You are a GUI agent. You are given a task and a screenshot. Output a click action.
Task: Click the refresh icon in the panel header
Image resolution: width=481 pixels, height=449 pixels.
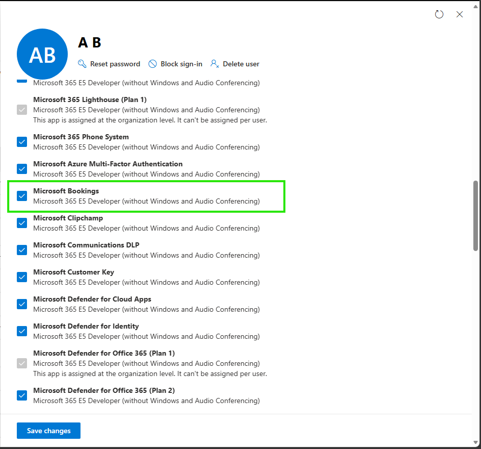click(x=439, y=14)
